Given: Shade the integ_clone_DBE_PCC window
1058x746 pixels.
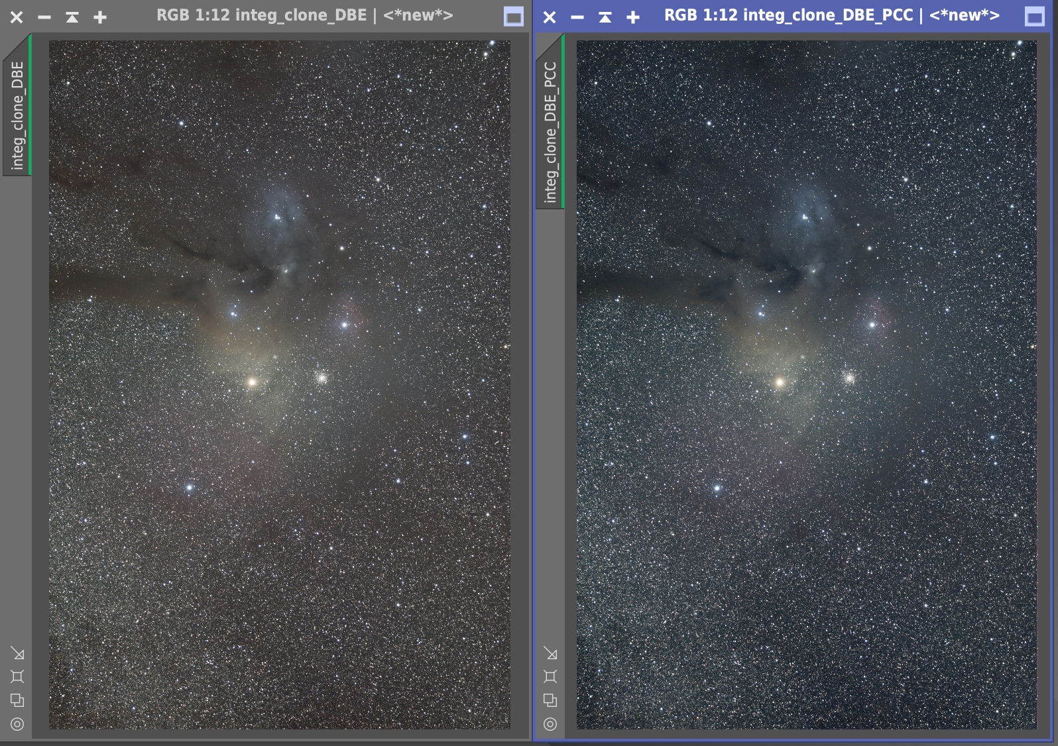Looking at the screenshot, I should pyautogui.click(x=605, y=17).
